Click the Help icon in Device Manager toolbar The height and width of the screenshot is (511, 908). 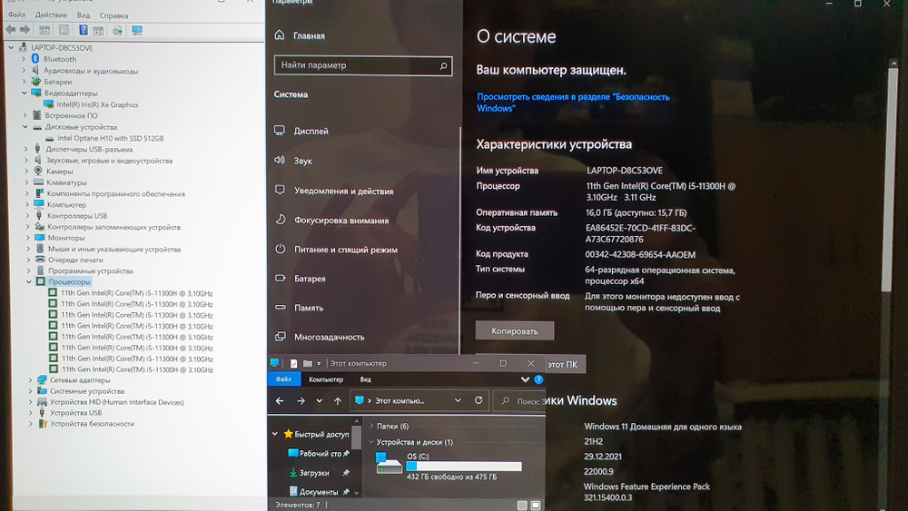pos(81,30)
